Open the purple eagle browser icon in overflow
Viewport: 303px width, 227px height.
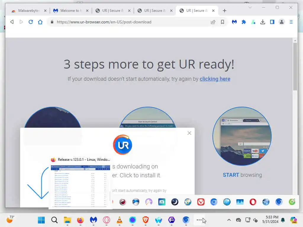click(149, 202)
